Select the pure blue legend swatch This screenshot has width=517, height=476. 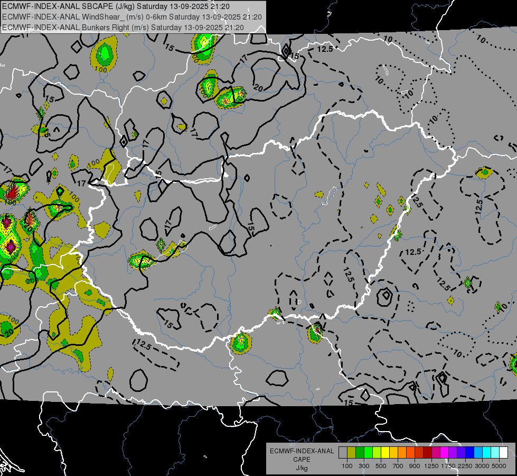coord(469,452)
